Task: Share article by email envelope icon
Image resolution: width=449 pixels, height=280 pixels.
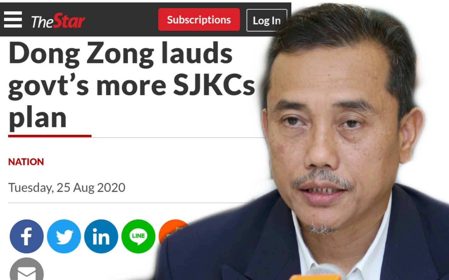Action: coord(27,269)
